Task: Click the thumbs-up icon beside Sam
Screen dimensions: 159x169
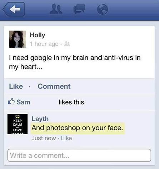Action: [11, 102]
